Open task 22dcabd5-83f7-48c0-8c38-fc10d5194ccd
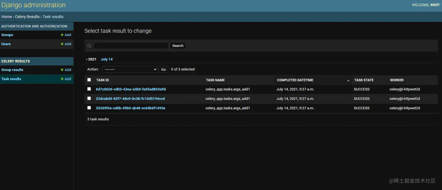This screenshot has height=190, width=442. tap(130, 99)
